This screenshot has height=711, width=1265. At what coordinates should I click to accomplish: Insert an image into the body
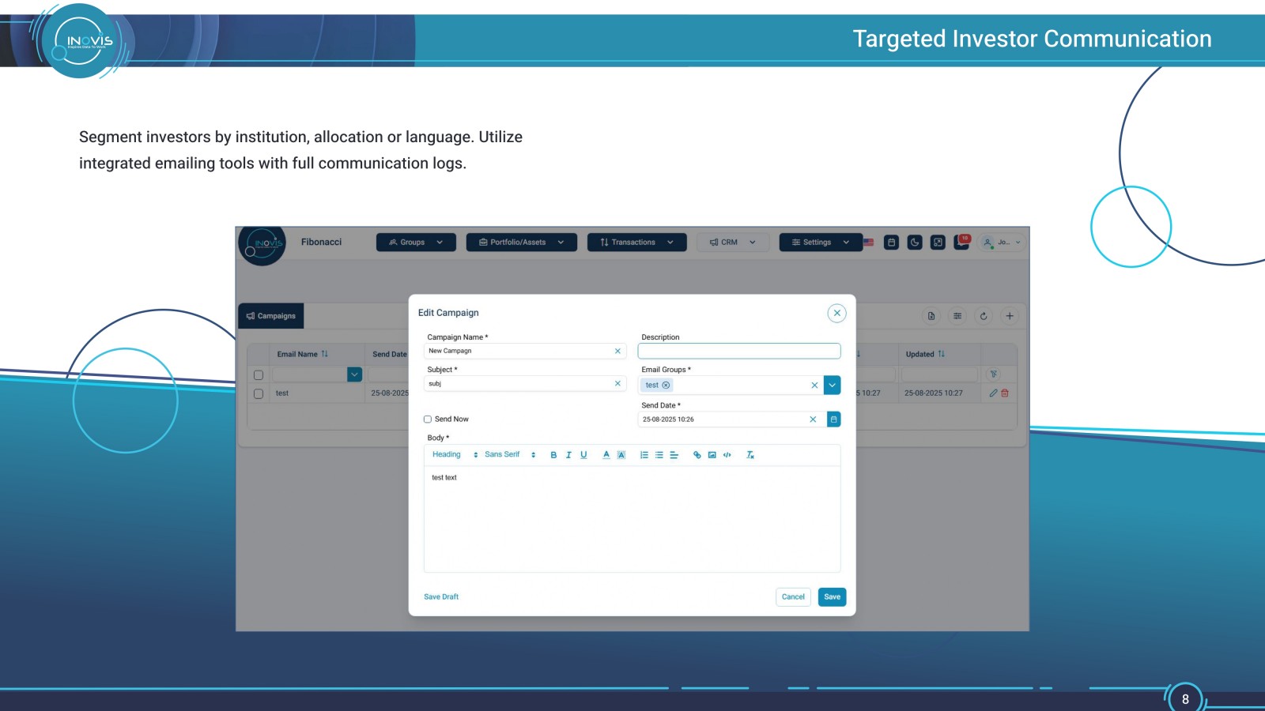click(712, 455)
